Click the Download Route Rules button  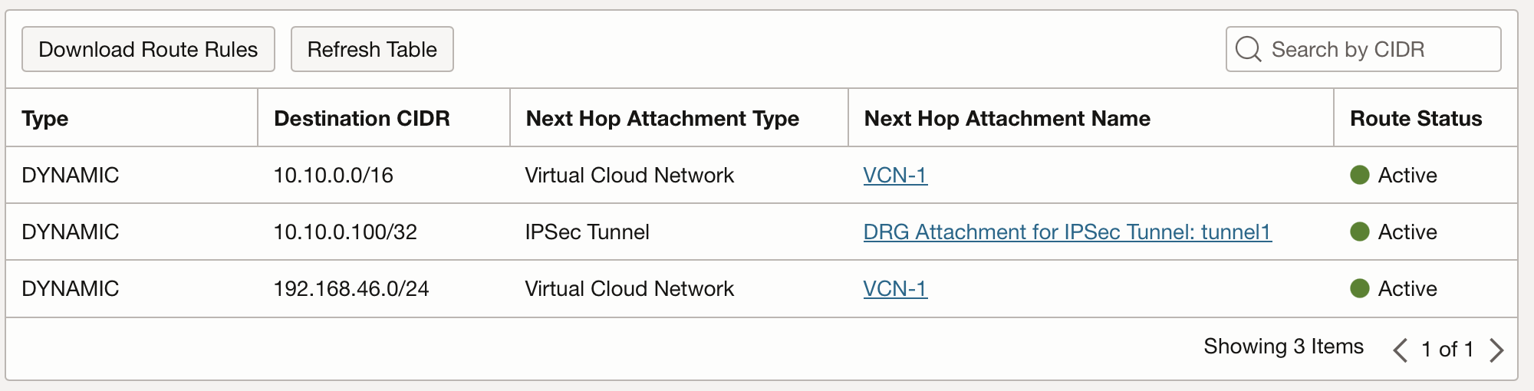148,50
